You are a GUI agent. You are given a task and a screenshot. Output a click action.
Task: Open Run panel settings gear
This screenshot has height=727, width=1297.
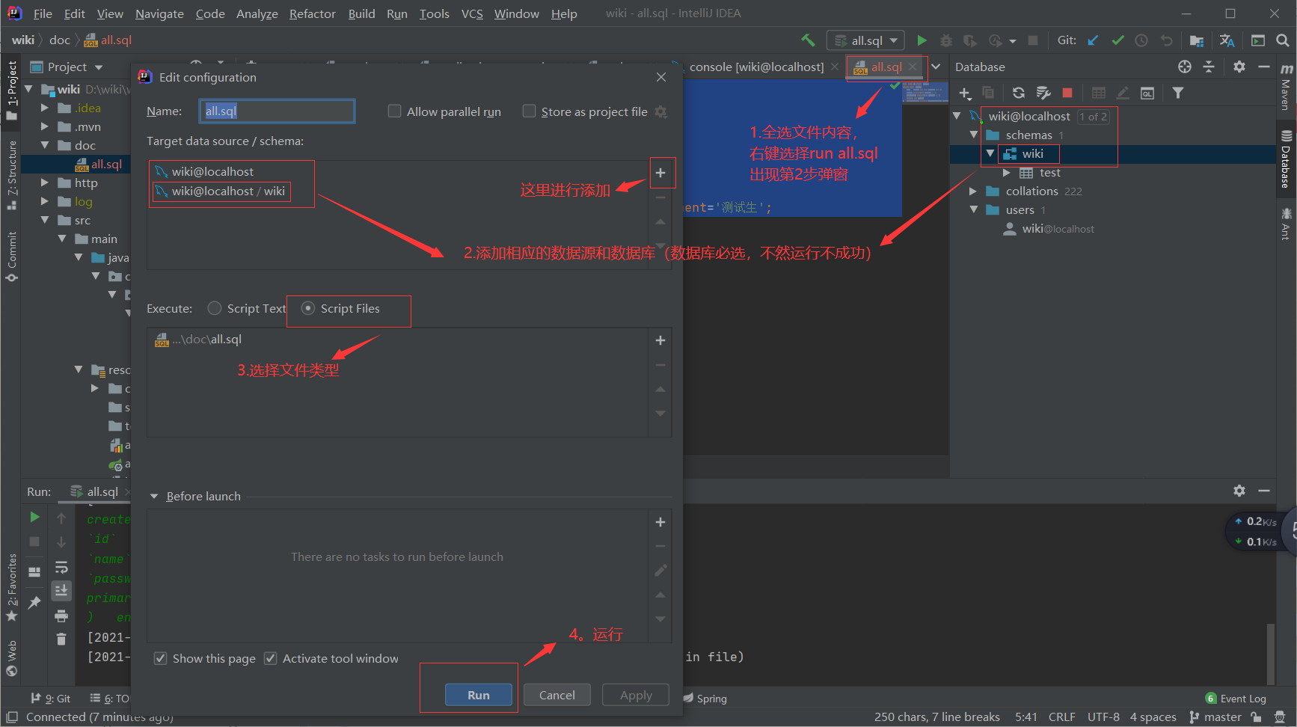click(1239, 491)
